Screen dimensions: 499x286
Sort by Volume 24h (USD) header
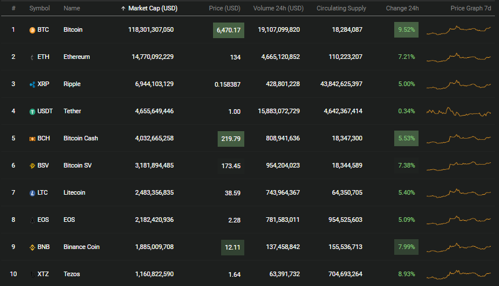[x=278, y=8]
